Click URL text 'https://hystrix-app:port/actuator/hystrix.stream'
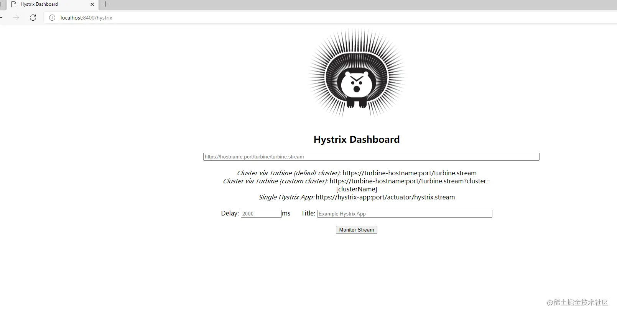The height and width of the screenshot is (315, 617). [385, 197]
